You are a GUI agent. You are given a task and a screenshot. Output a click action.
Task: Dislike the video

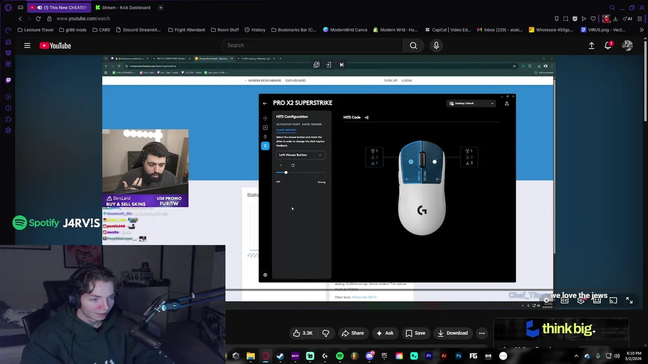(x=326, y=333)
